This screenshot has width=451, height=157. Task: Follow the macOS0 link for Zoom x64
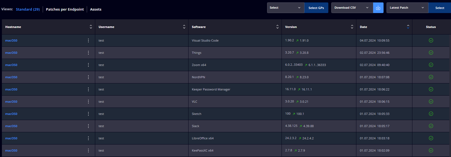[x=11, y=65]
